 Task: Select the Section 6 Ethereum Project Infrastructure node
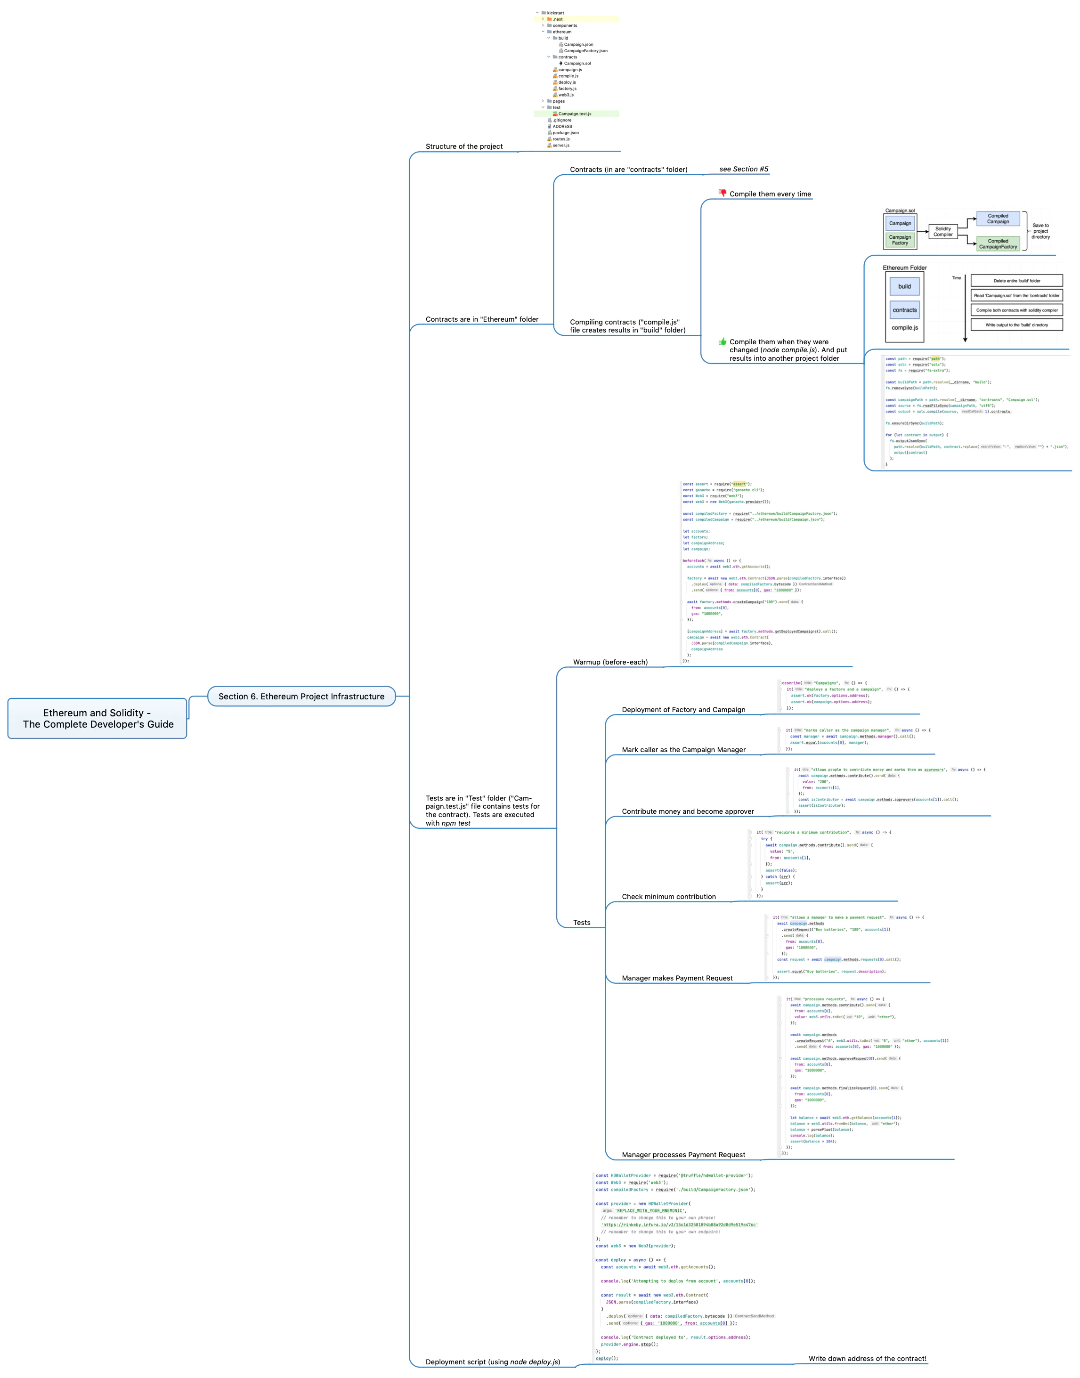(301, 696)
